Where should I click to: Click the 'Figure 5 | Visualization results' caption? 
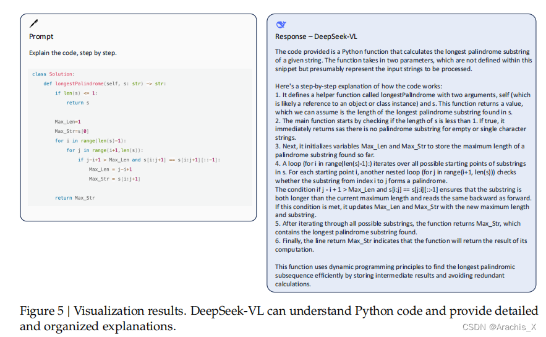click(x=279, y=311)
